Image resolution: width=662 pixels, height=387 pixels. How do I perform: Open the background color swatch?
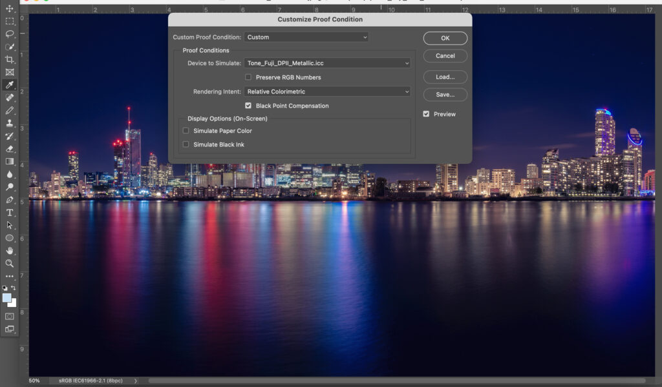(14, 304)
